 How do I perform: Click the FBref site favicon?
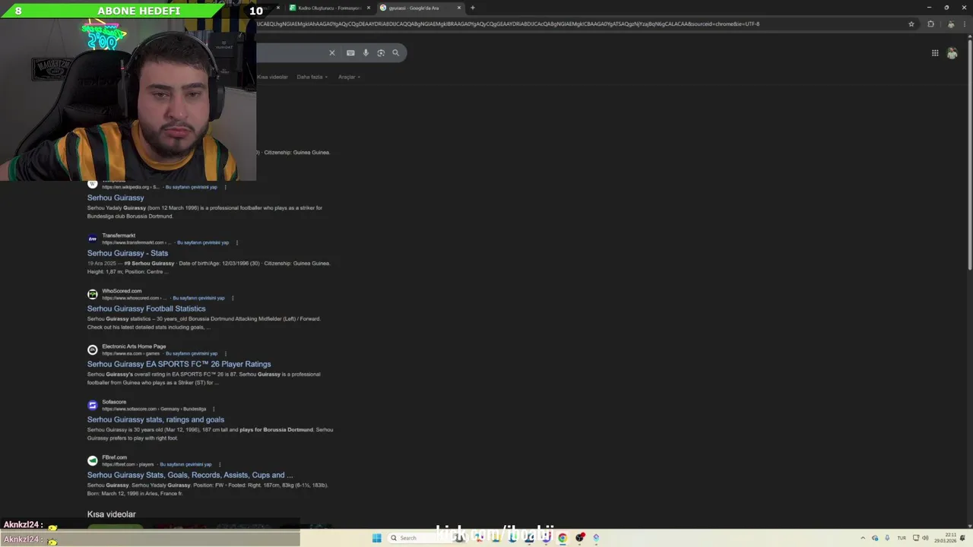[x=93, y=460]
